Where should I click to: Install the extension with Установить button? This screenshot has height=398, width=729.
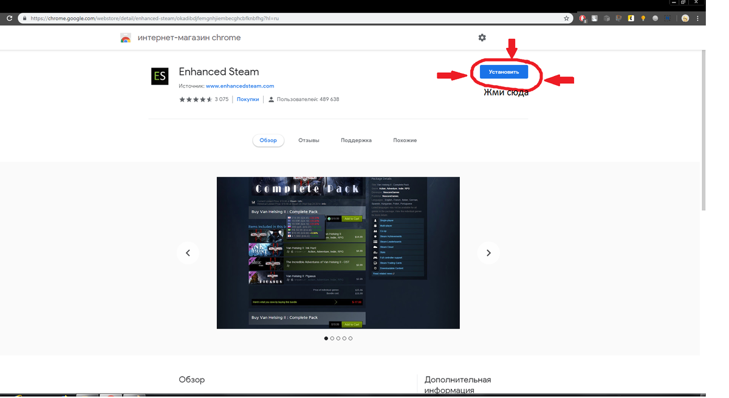pyautogui.click(x=504, y=72)
